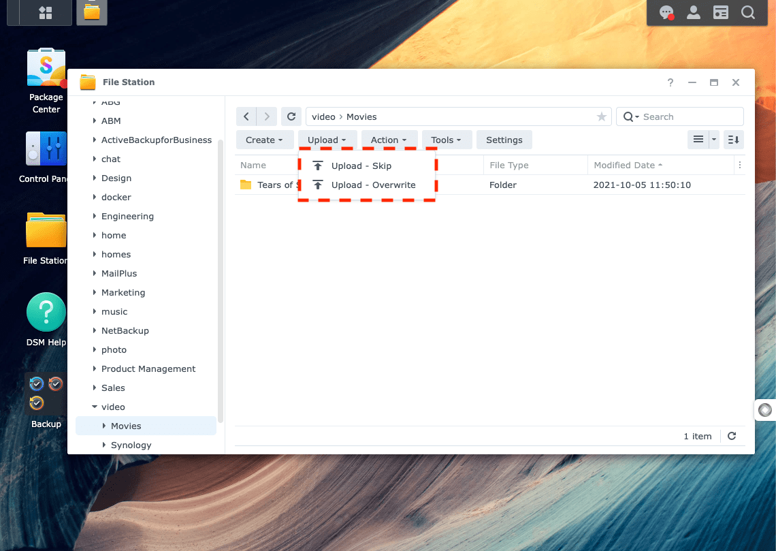Add the path to favorites with star icon

[601, 117]
